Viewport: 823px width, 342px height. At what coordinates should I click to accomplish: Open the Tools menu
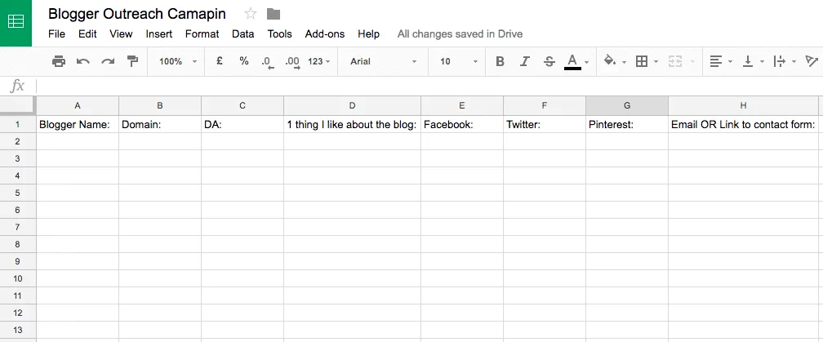point(279,34)
